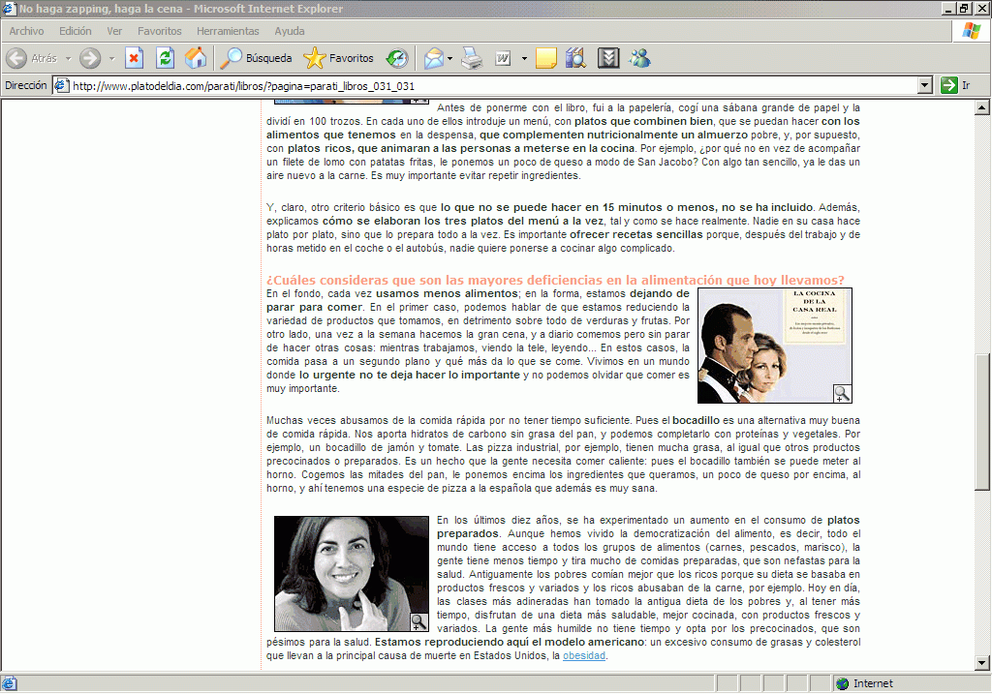Image resolution: width=992 pixels, height=694 pixels.
Task: Minimize the Internet Explorer window
Action: (948, 8)
